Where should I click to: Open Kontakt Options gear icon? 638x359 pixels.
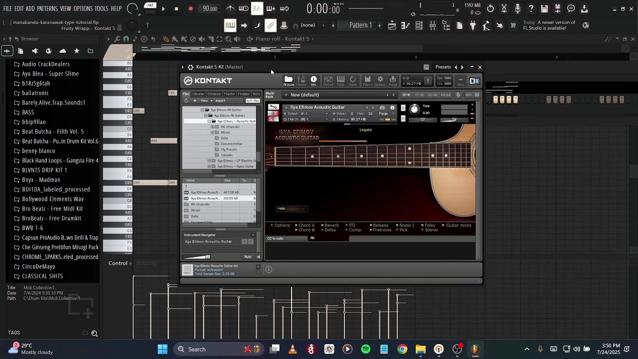(x=380, y=81)
